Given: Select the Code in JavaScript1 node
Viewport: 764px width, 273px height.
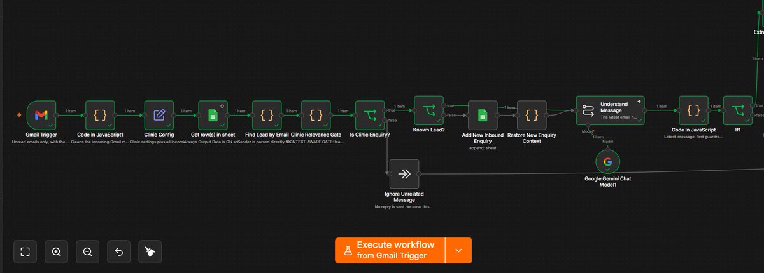Looking at the screenshot, I should [x=100, y=115].
